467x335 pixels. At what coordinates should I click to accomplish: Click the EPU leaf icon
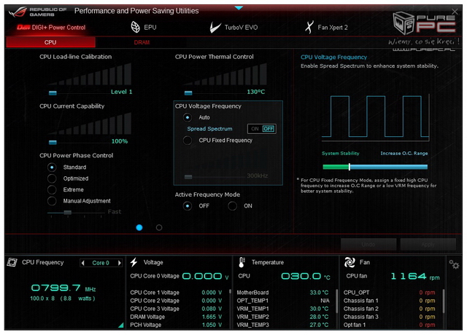point(135,27)
